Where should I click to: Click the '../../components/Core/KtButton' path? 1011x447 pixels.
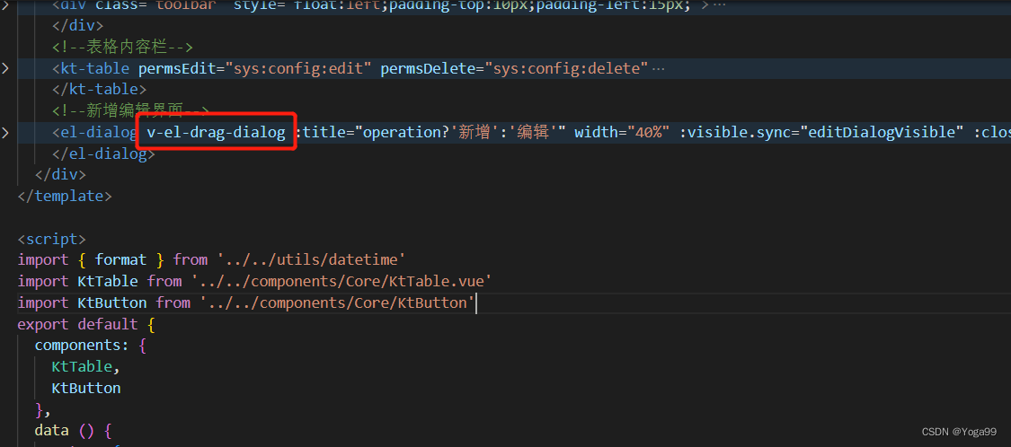(337, 302)
